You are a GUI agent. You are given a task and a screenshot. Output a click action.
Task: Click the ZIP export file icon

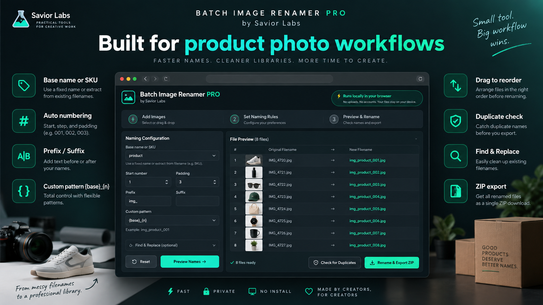456,191
